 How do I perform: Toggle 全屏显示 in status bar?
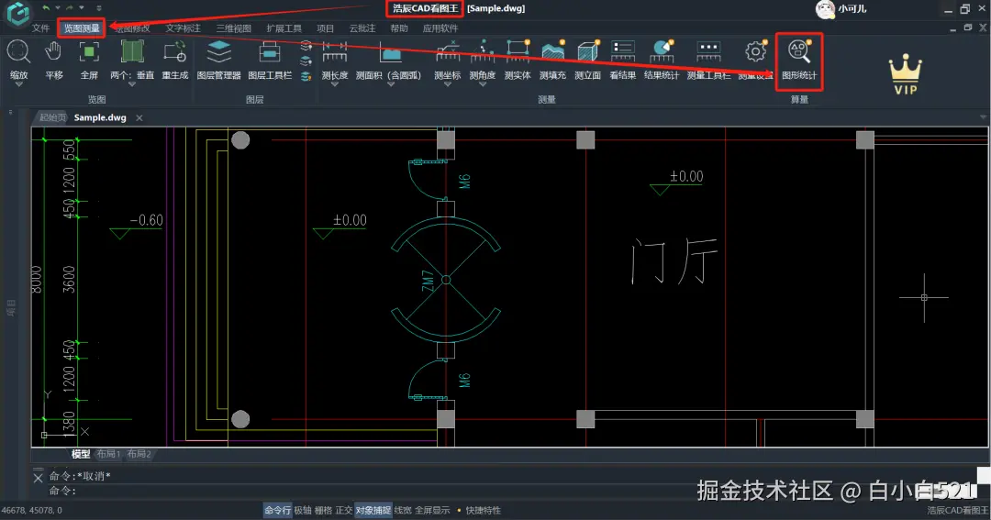click(432, 510)
